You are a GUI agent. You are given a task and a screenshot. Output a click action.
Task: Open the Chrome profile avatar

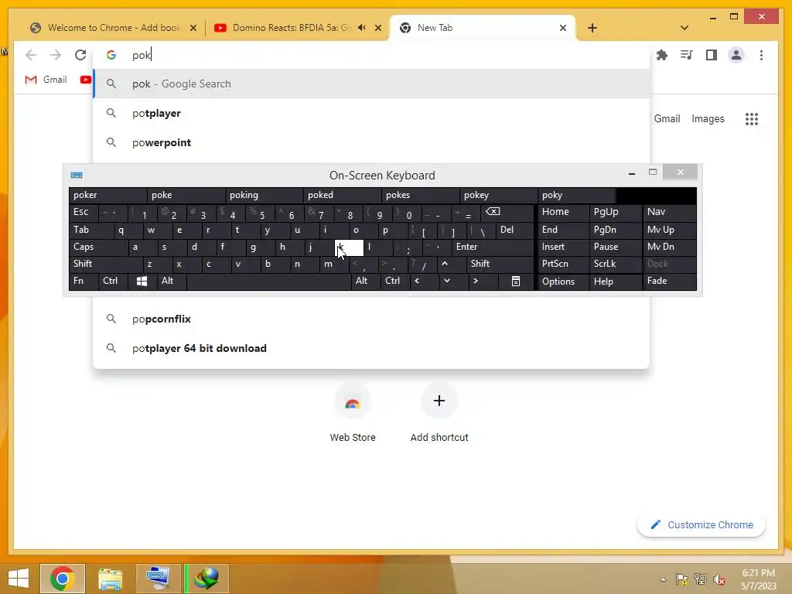click(736, 55)
